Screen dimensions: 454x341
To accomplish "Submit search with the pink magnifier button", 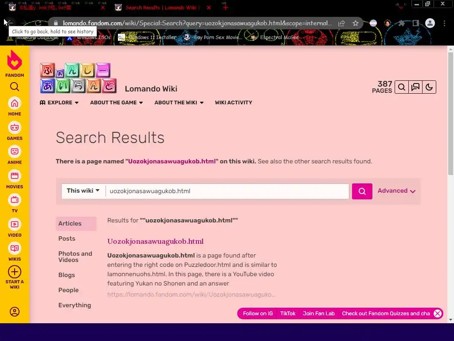I will pyautogui.click(x=362, y=191).
